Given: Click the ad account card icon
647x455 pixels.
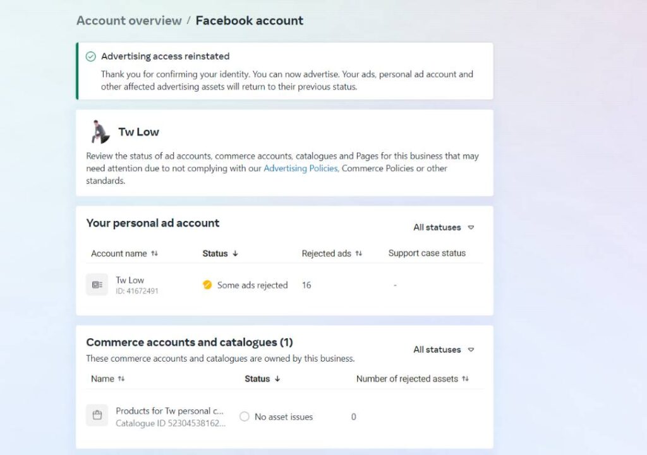Looking at the screenshot, I should click(x=97, y=285).
